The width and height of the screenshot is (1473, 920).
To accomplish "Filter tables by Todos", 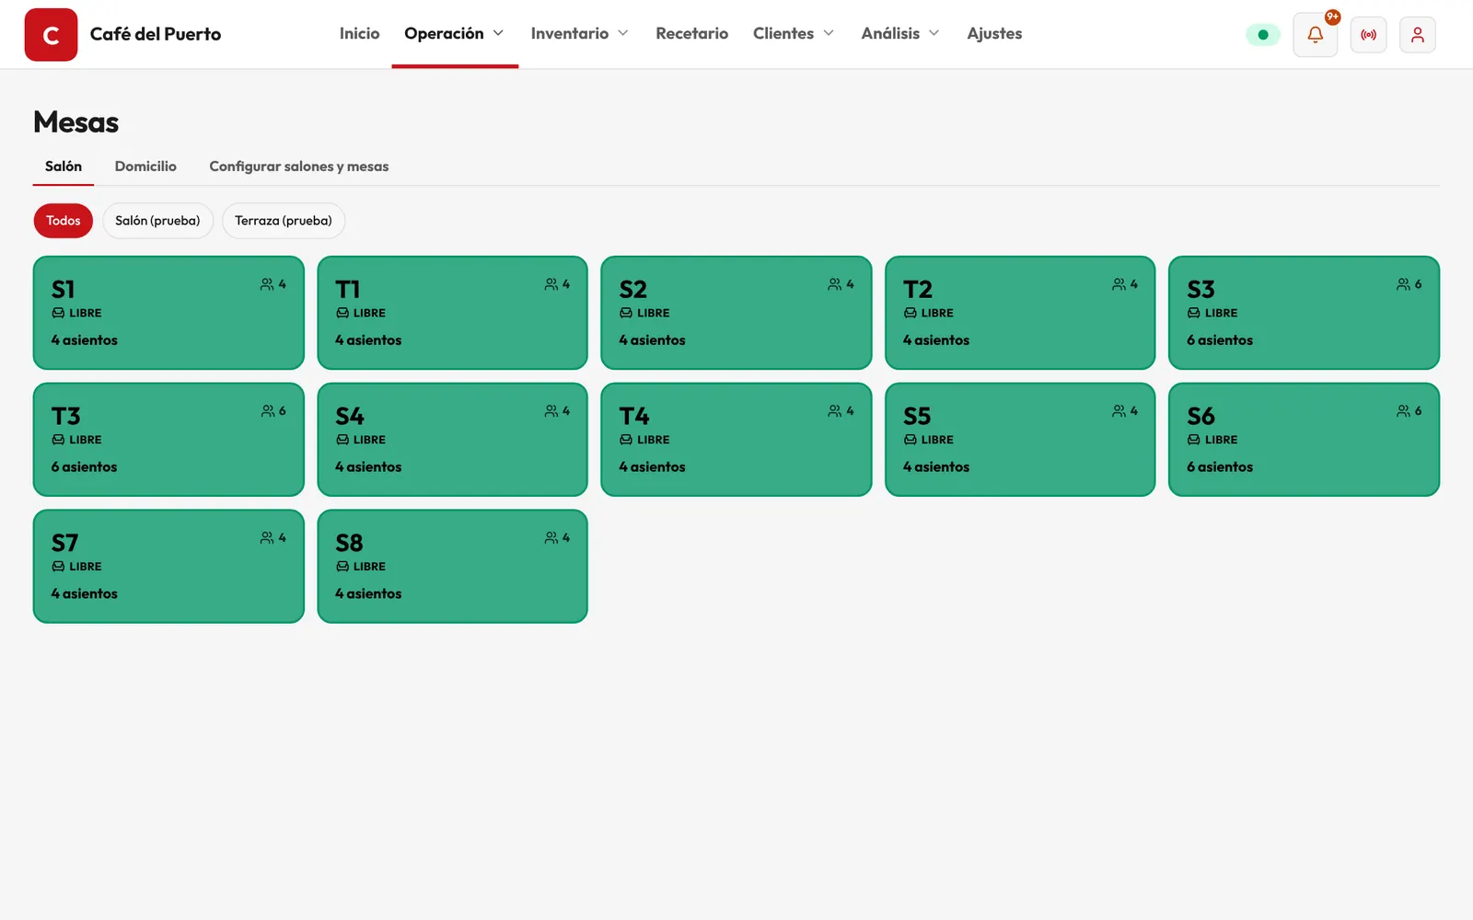I will coord(64,221).
